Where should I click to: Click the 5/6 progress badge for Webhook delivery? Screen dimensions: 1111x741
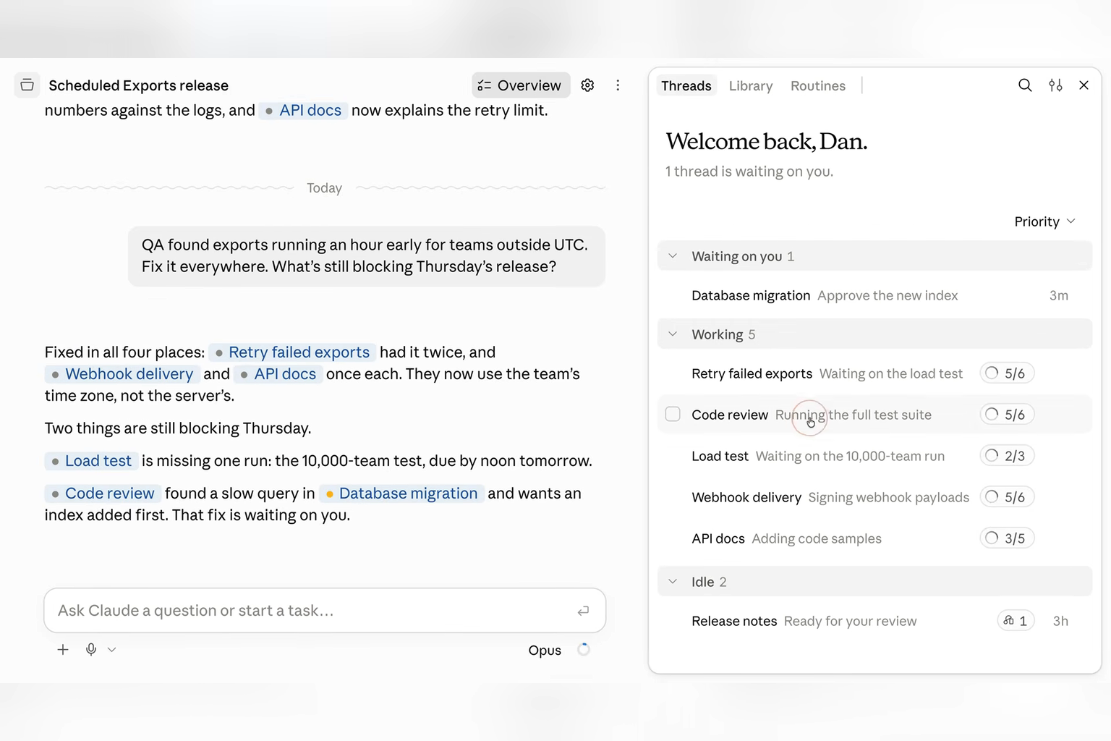[1007, 497]
